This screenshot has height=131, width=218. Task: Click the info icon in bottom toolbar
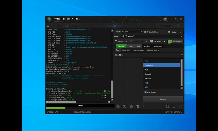click(124, 106)
